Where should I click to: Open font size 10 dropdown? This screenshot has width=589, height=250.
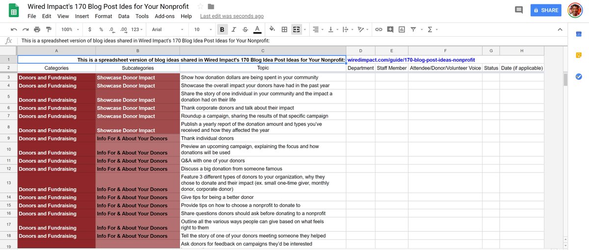(x=203, y=29)
